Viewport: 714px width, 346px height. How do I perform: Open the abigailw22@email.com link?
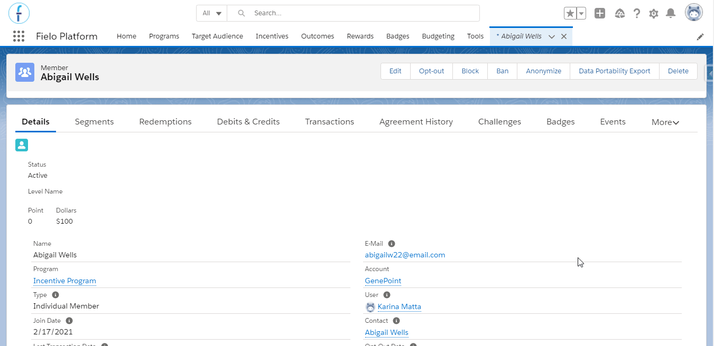tap(405, 255)
